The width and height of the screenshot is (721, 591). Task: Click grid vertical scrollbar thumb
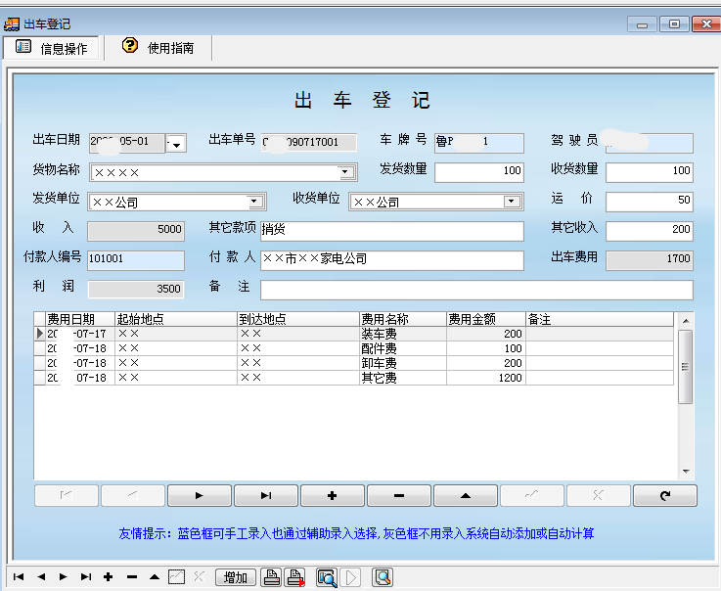coord(686,367)
